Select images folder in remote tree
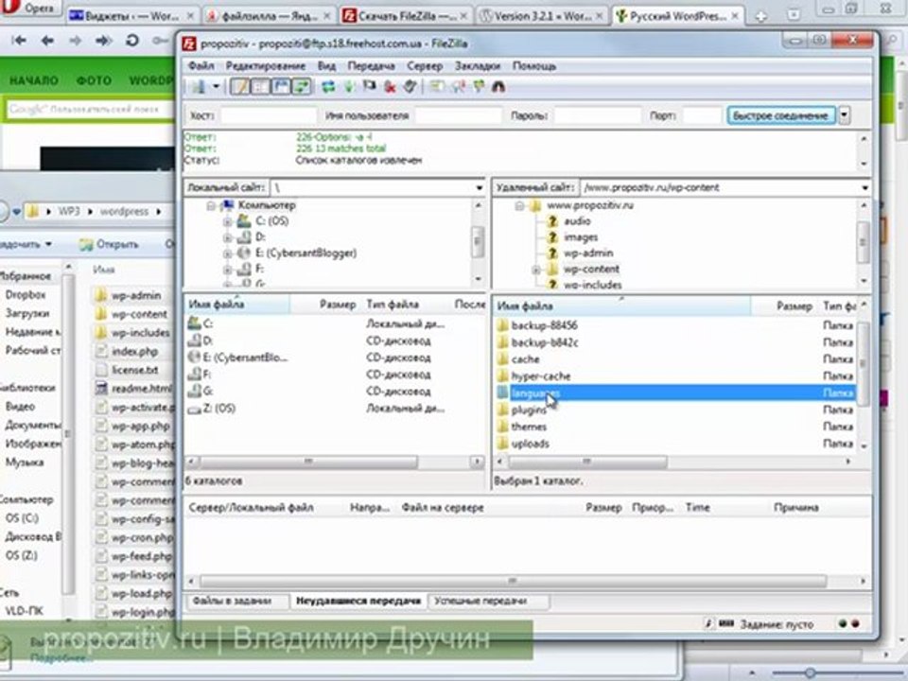Screen dimensions: 908x681 [580, 237]
